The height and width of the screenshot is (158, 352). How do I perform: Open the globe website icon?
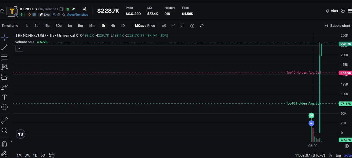click(59, 15)
